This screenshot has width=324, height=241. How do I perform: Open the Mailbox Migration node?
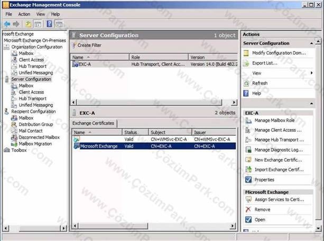point(35,144)
